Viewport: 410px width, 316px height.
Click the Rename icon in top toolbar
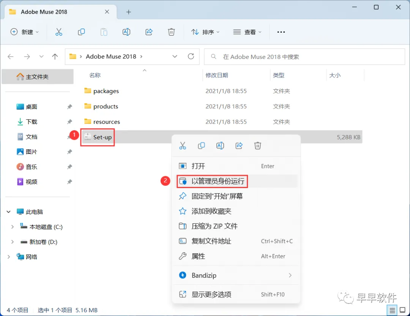pos(126,32)
